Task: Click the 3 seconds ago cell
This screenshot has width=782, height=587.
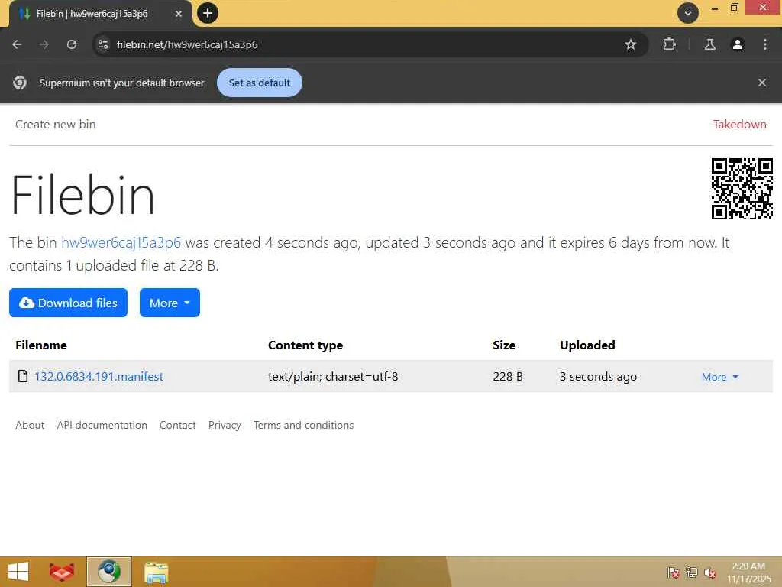Action: click(x=598, y=376)
